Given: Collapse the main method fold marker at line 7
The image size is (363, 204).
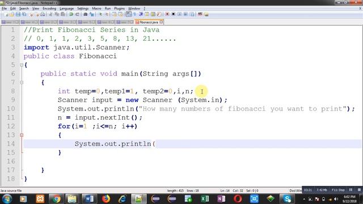Looking at the screenshot, I should 22,82.
